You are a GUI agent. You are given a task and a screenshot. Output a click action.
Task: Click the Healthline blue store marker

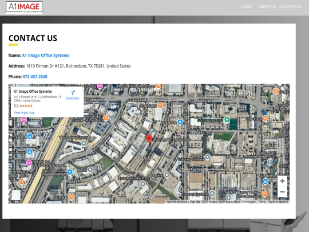[x=180, y=122]
